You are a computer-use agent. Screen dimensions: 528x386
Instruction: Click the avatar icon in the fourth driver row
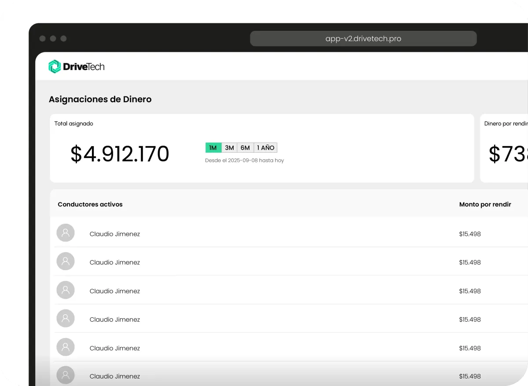[x=66, y=319]
